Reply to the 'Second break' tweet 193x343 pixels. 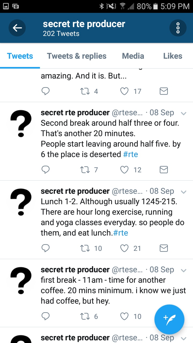(46, 170)
